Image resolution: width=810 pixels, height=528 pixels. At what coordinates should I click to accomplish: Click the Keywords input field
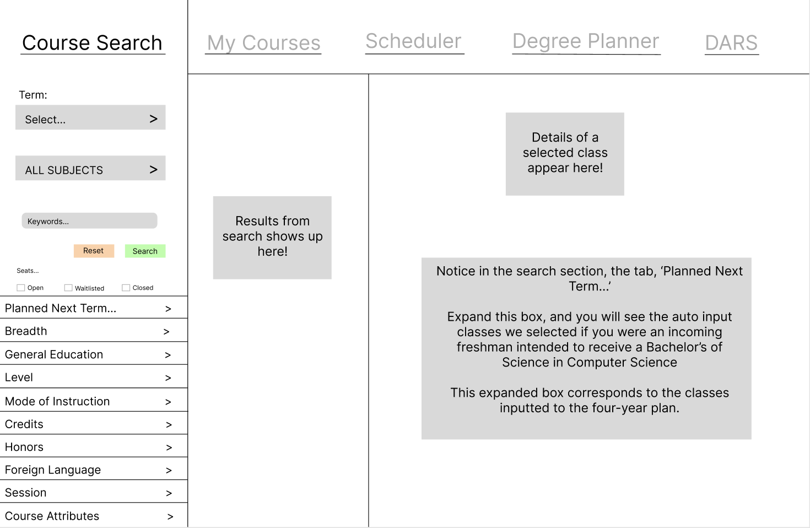point(89,221)
